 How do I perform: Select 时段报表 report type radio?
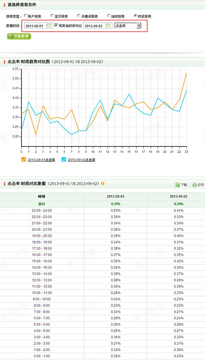[135, 16]
